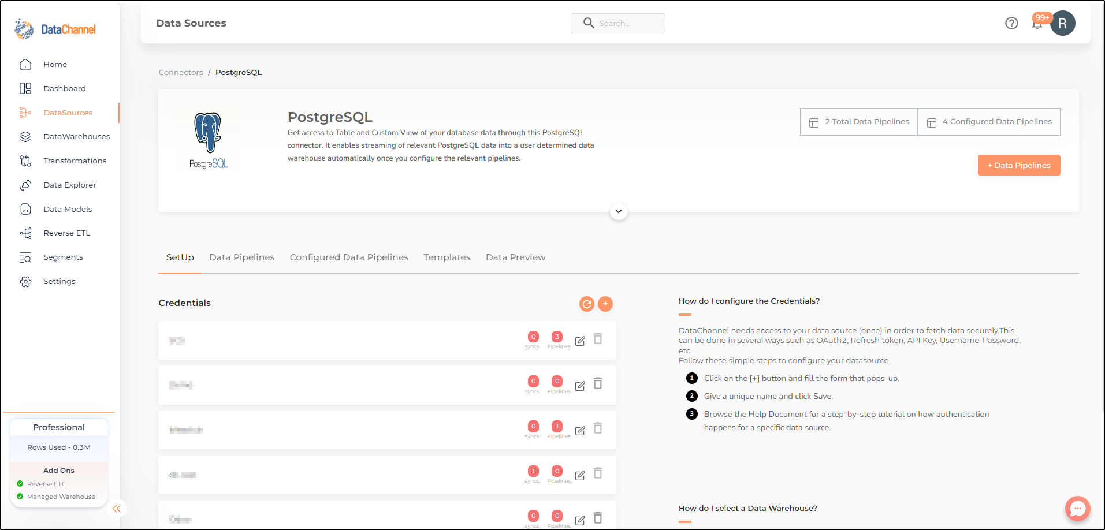
Task: Edit the third credential with 1 pipeline
Action: tap(580, 430)
